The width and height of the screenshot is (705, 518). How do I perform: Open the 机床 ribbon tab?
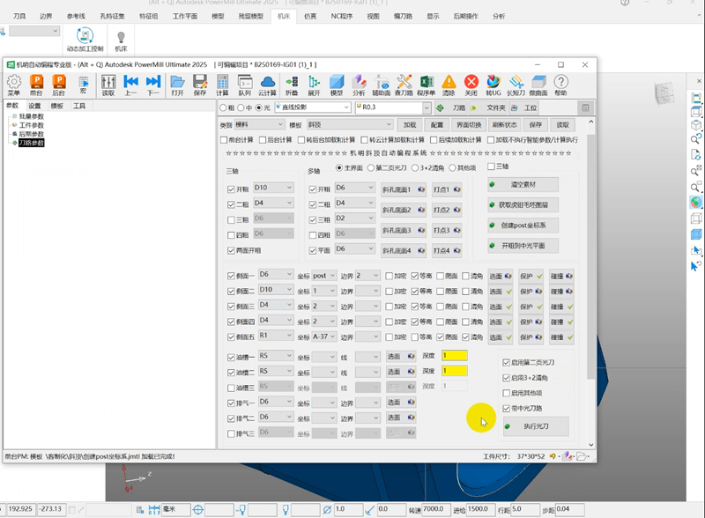click(284, 16)
